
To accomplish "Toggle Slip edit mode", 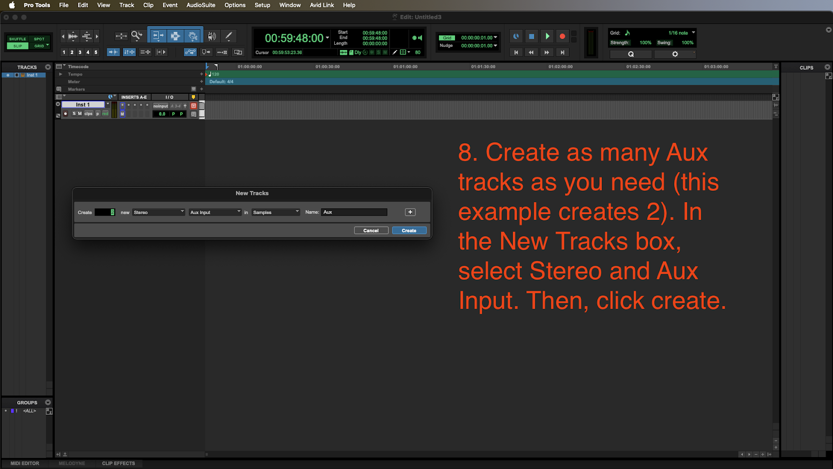I will (x=17, y=46).
